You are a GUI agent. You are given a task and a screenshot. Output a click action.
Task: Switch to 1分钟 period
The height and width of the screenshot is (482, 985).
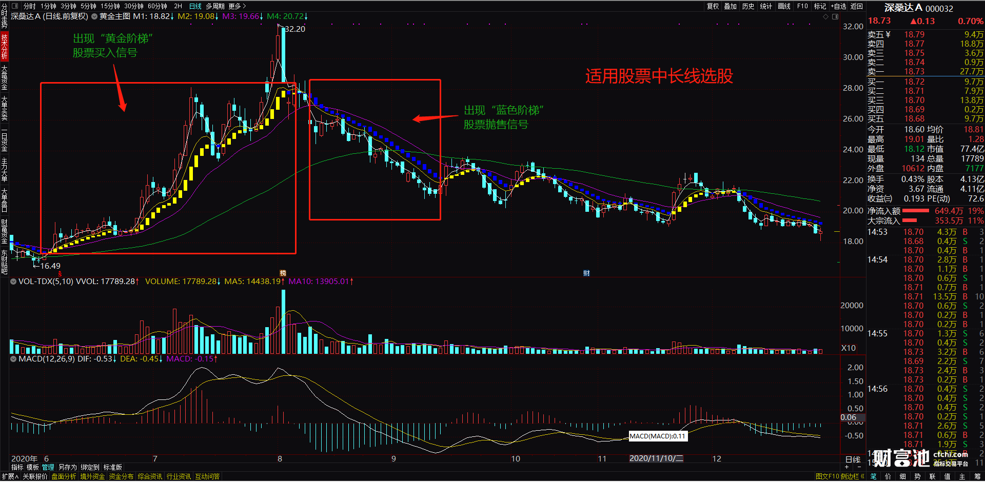[49, 6]
